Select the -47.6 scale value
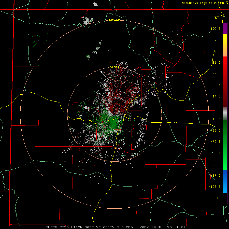The image size is (229, 229). [x=216, y=142]
